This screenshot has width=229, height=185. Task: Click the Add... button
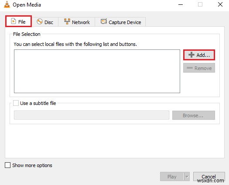coord(199,55)
